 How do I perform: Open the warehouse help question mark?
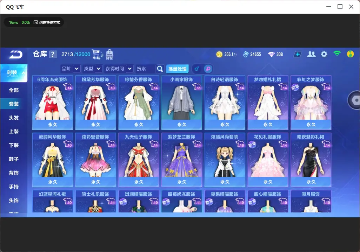pyautogui.click(x=53, y=54)
